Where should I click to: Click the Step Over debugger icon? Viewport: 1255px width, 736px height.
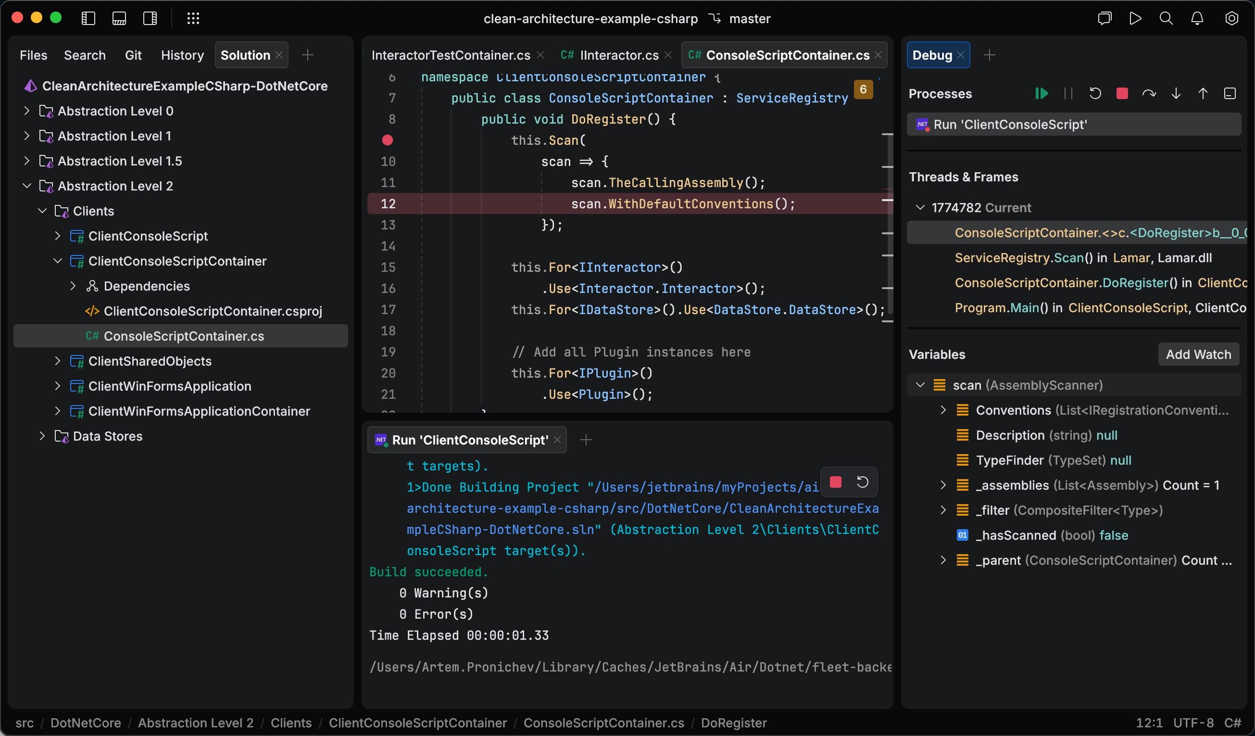[1148, 93]
